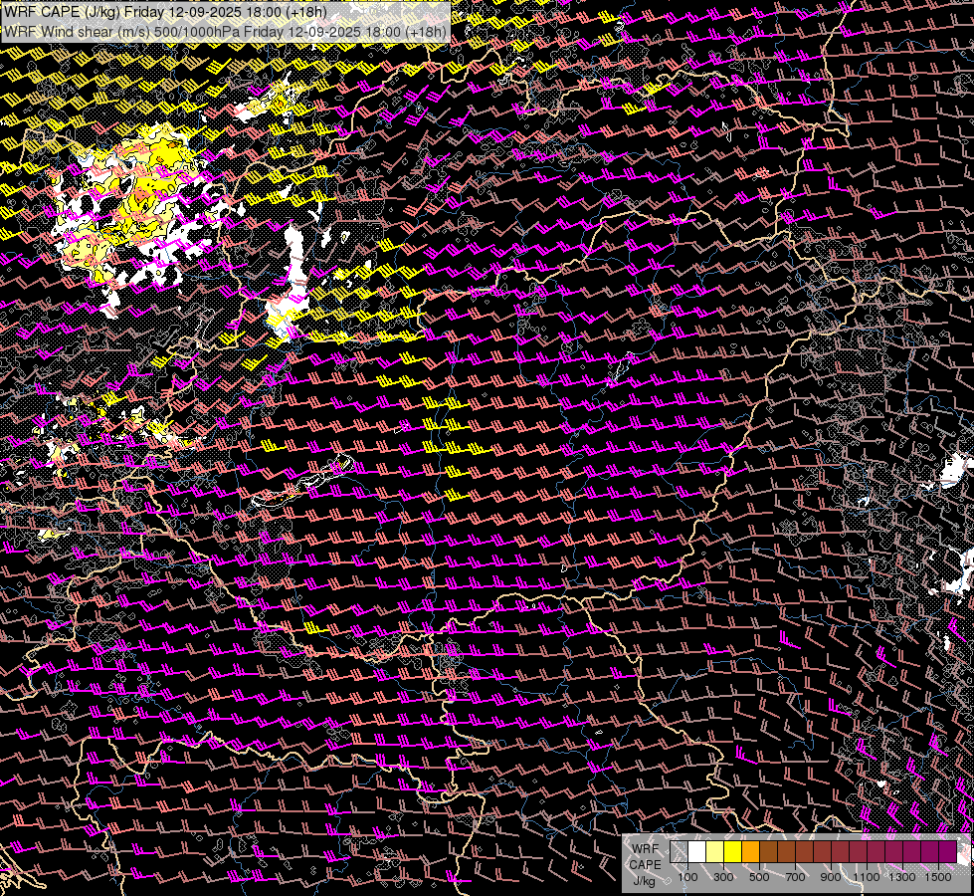Screen dimensions: 974x896
Task: Click the legend value 100
Action: click(687, 877)
